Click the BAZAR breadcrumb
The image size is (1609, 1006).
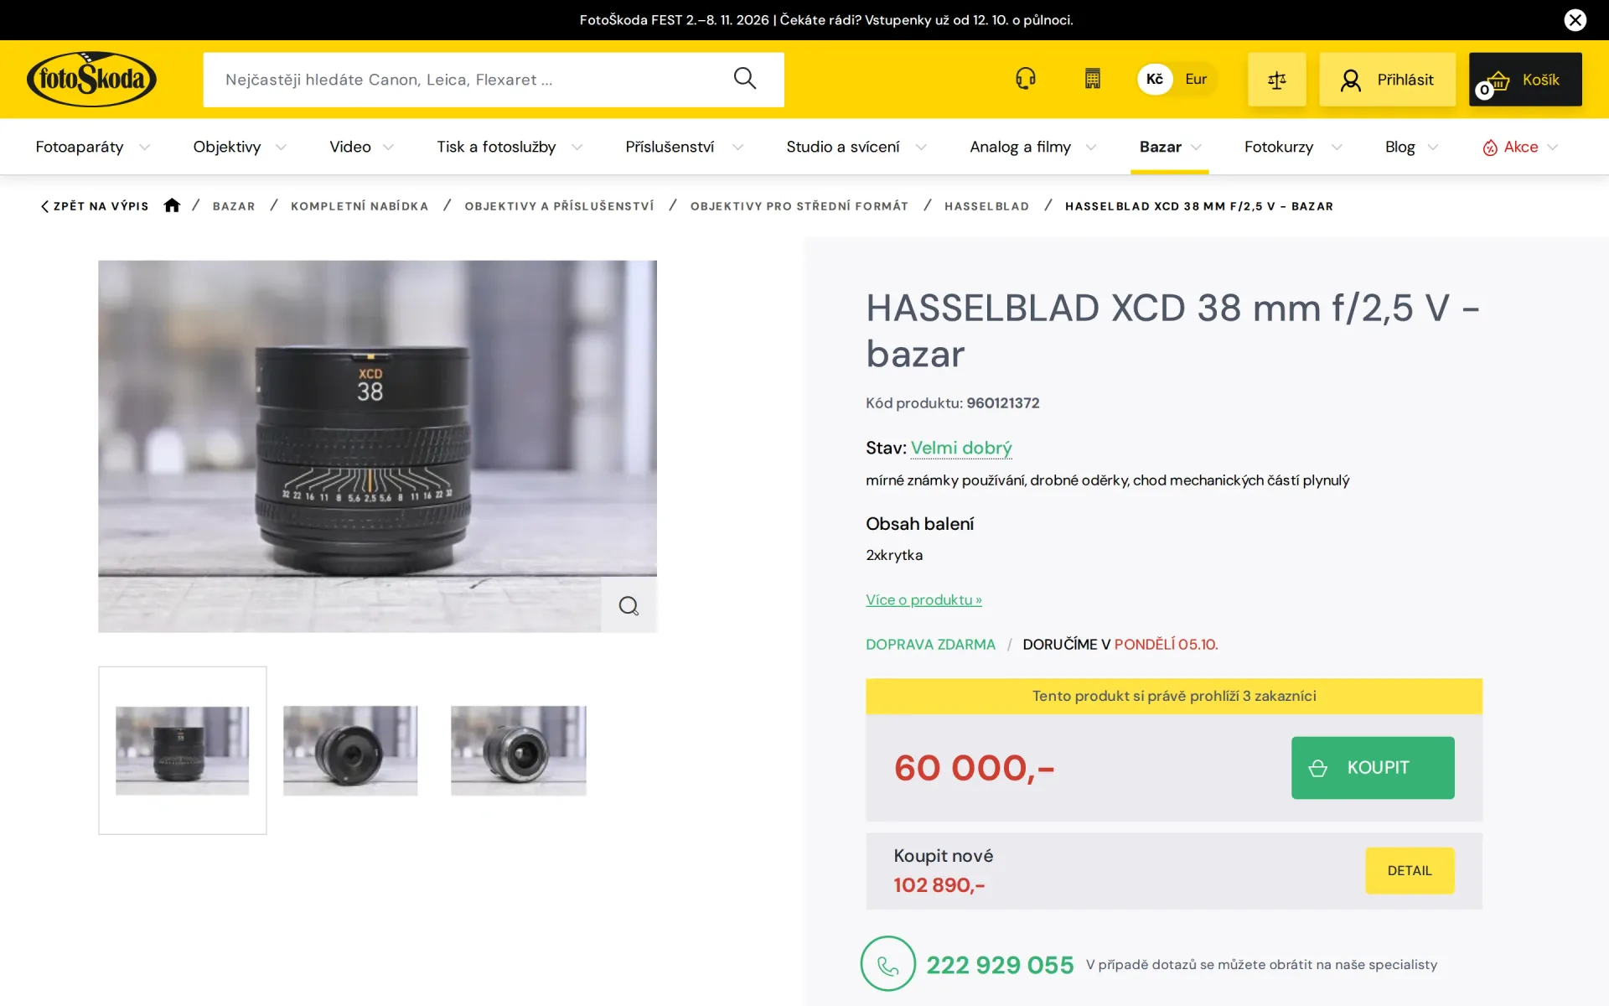coord(234,206)
